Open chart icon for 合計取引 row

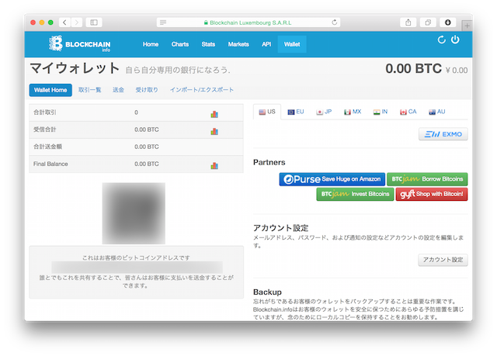pos(214,113)
